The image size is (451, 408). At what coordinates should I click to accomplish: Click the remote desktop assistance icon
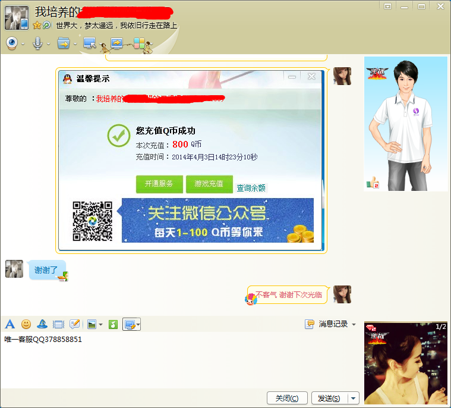[90, 43]
